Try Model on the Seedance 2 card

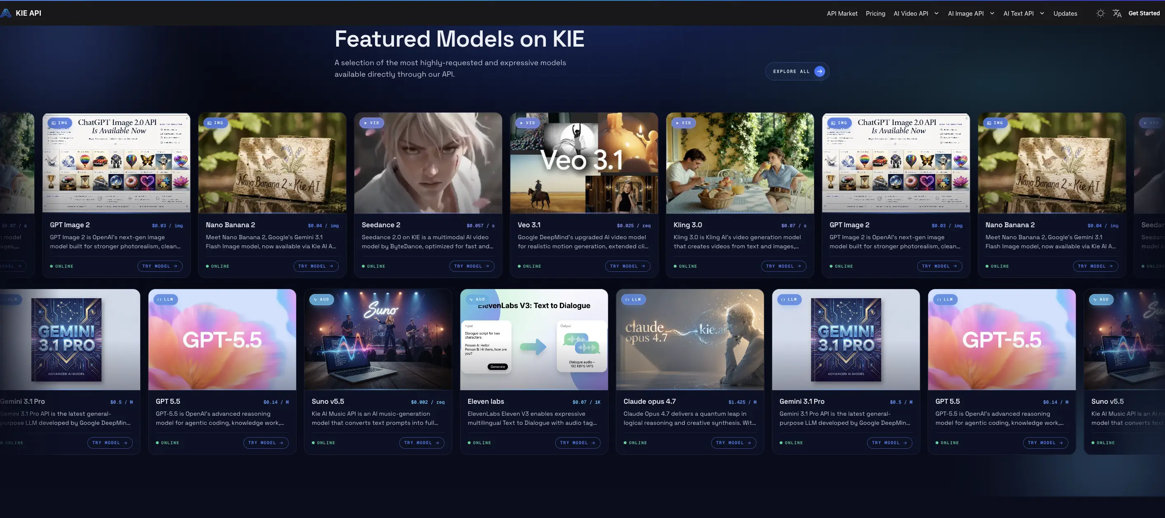pyautogui.click(x=472, y=266)
